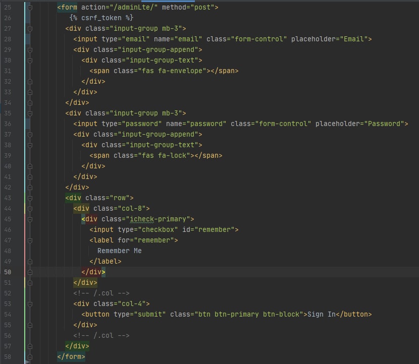Click the first "/.col" comment on line 52

pyautogui.click(x=101, y=293)
